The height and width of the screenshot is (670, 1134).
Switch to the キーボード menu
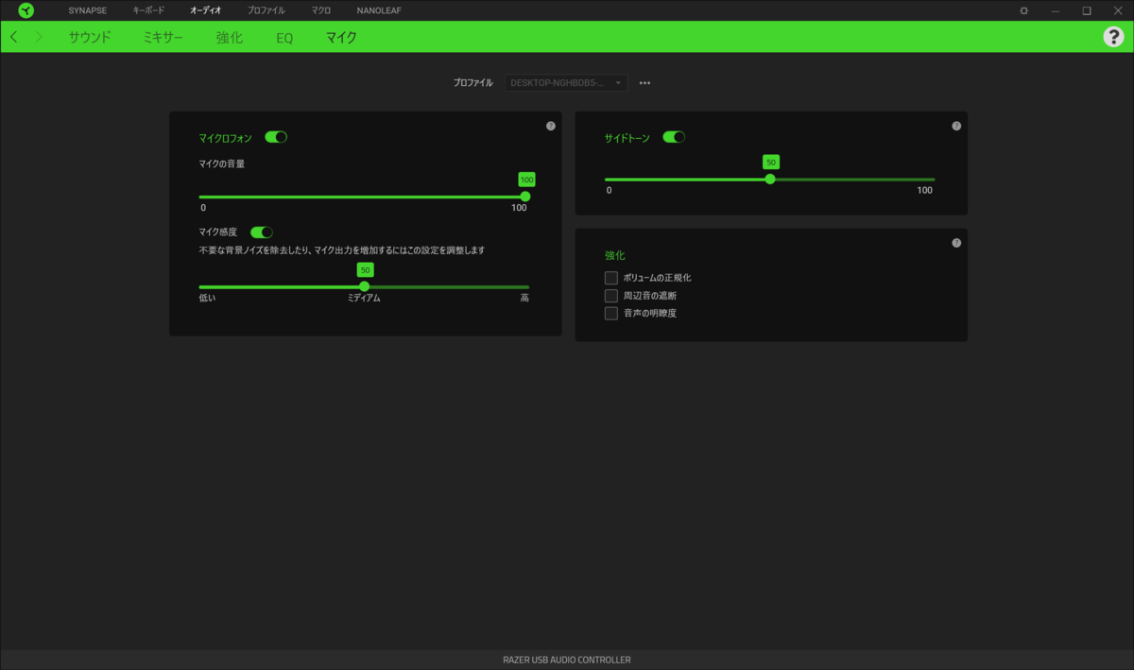(x=148, y=10)
